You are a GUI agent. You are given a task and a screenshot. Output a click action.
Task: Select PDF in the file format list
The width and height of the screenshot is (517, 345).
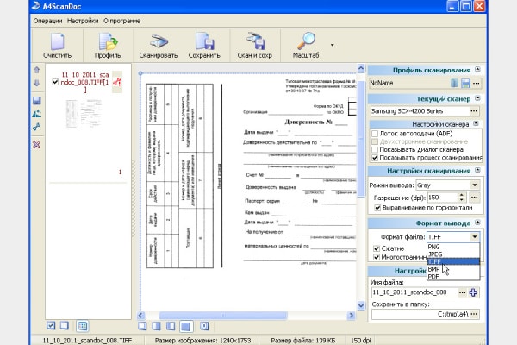(x=433, y=278)
